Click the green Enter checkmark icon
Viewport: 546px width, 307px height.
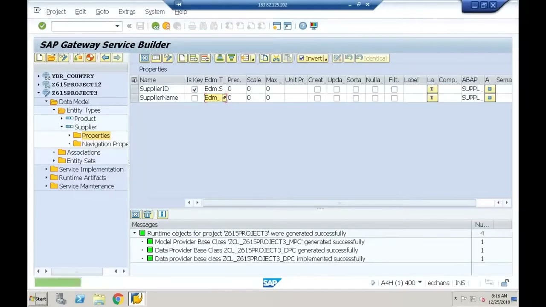42,26
